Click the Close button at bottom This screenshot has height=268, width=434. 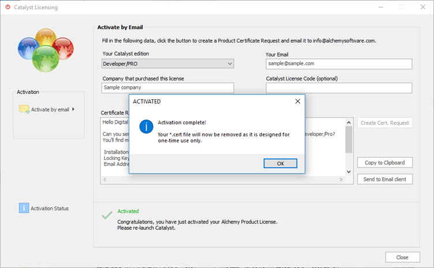402,257
